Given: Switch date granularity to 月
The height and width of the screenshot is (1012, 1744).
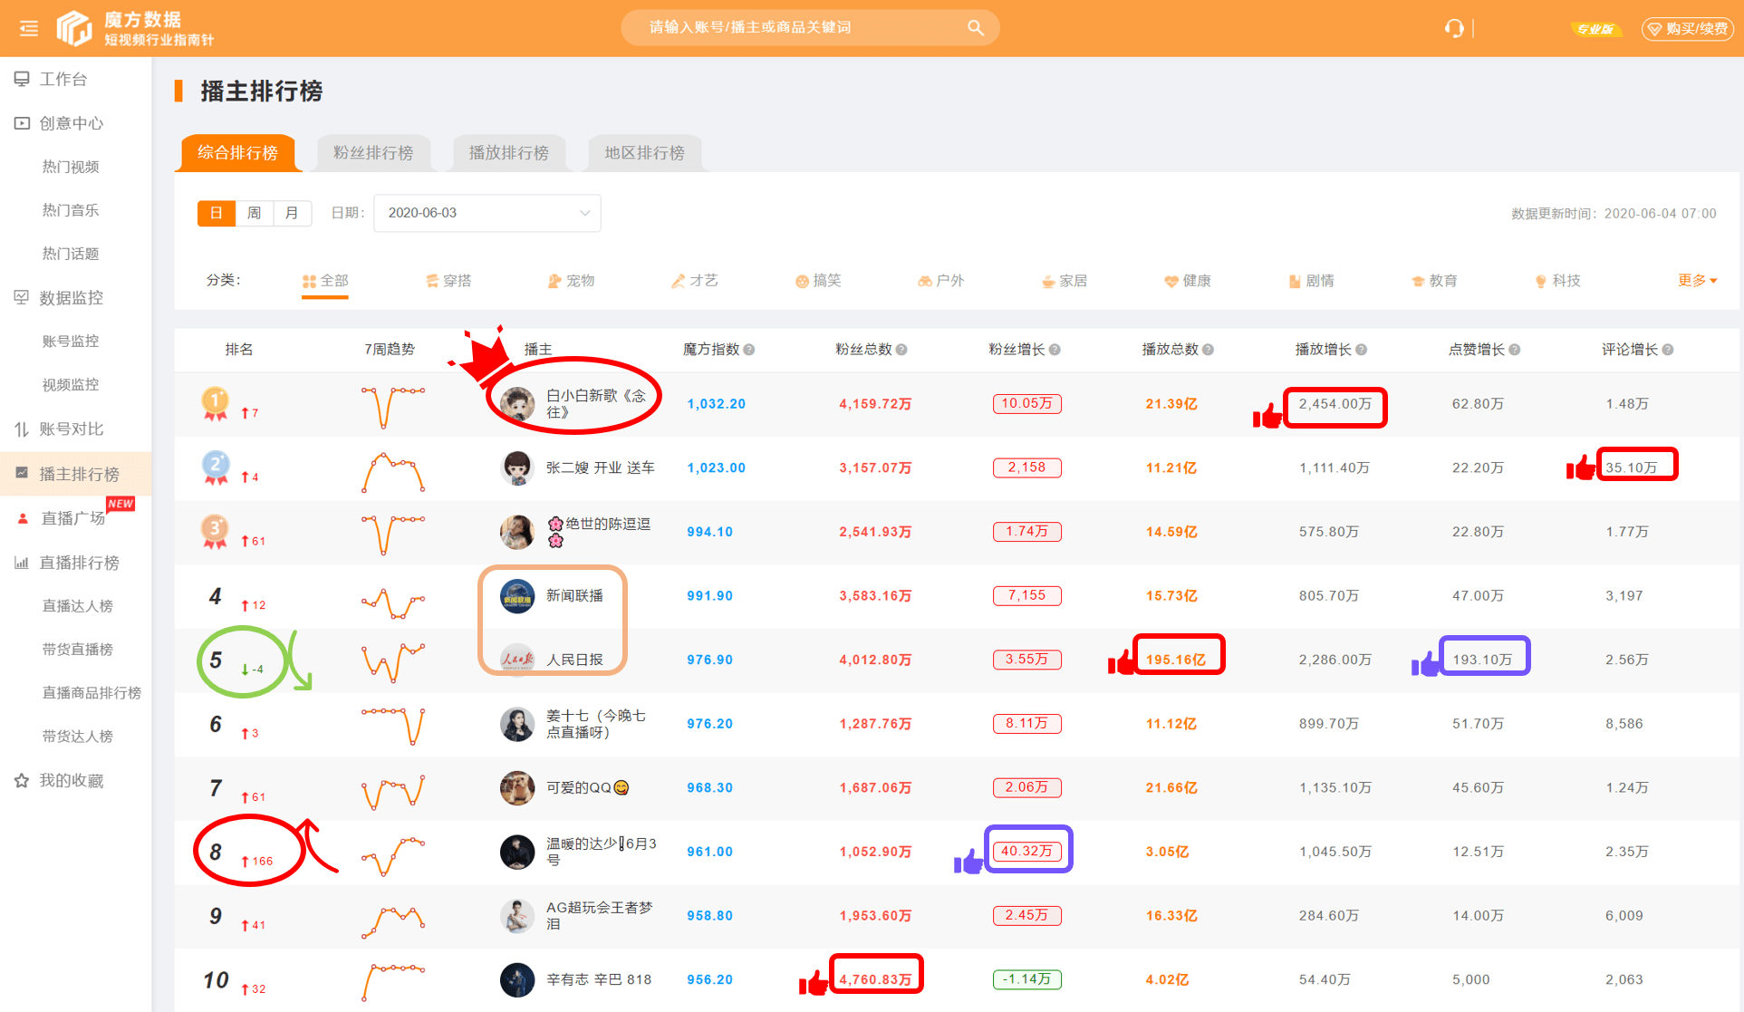Looking at the screenshot, I should [x=292, y=213].
